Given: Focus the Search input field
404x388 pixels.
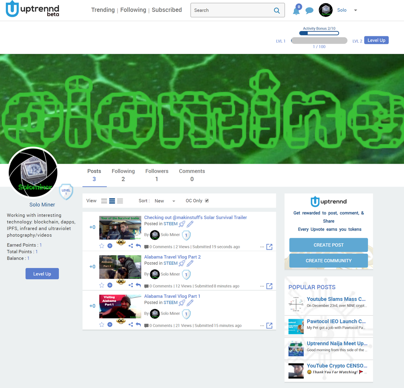Looking at the screenshot, I should tap(232, 10).
